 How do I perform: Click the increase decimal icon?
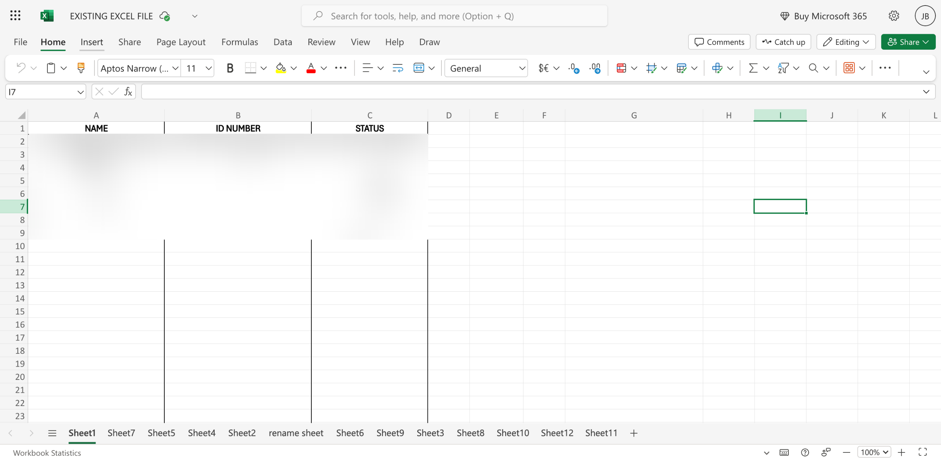click(573, 68)
